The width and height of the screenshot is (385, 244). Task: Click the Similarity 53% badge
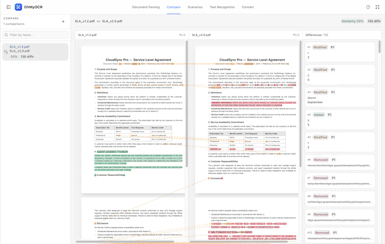(352, 21)
